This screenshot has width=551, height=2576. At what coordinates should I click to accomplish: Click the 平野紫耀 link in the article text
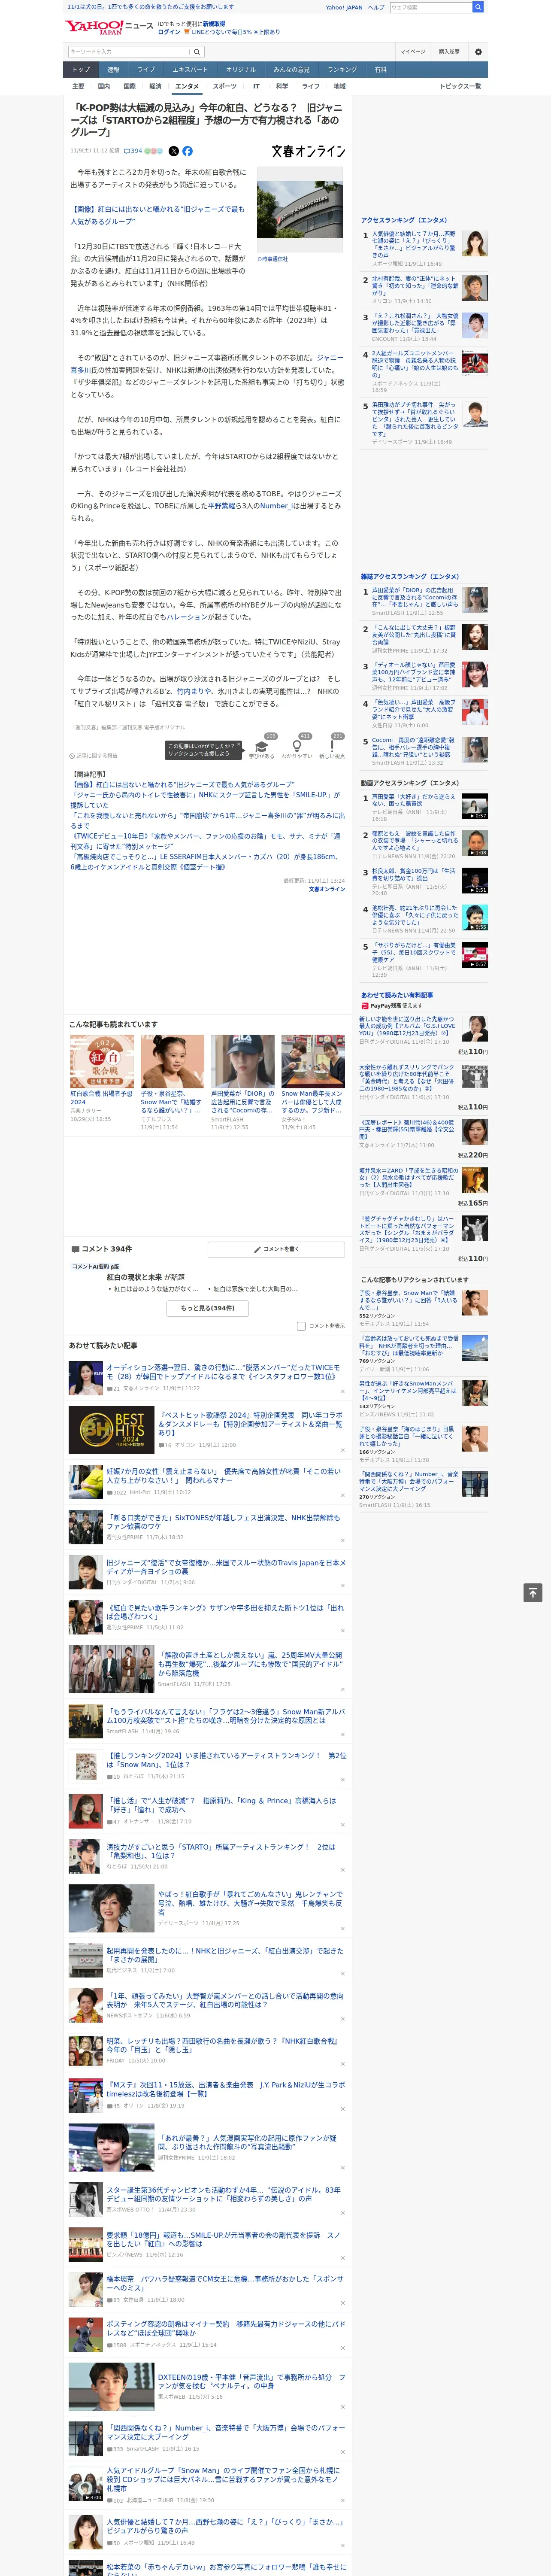[x=221, y=506]
